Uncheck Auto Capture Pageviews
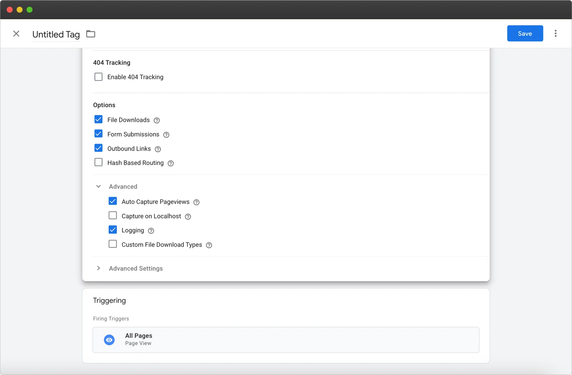572x375 pixels. click(x=113, y=201)
